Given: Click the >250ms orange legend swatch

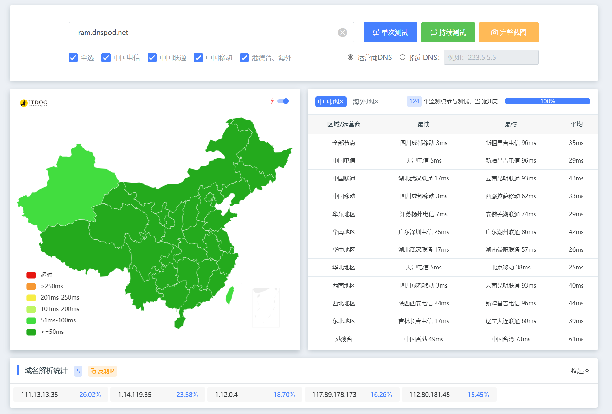Looking at the screenshot, I should pyautogui.click(x=31, y=286).
